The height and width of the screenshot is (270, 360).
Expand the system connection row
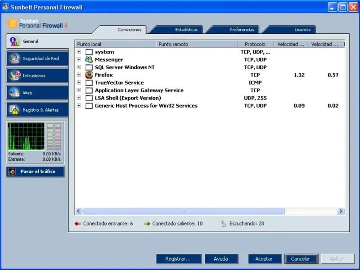[x=79, y=52]
